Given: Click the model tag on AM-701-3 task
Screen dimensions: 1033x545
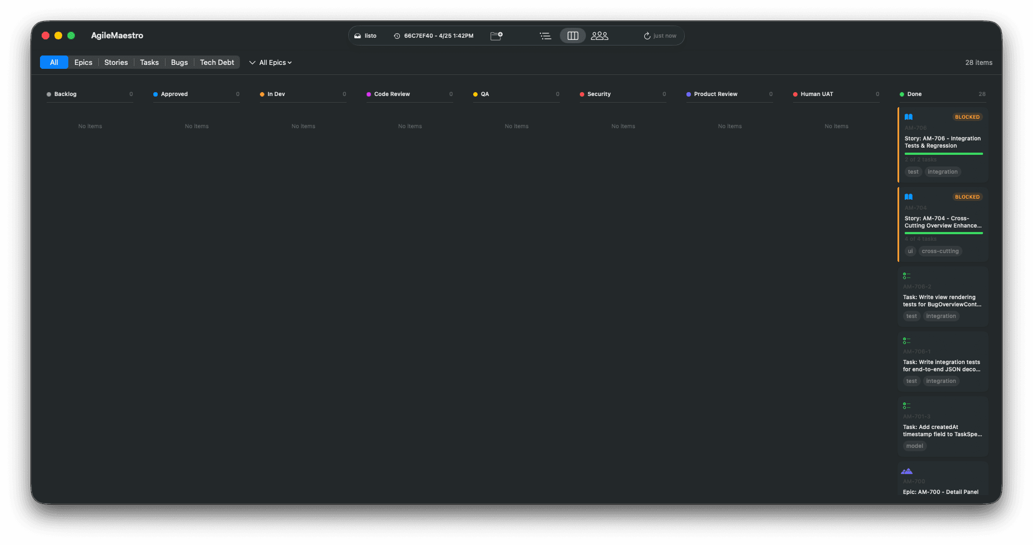Looking at the screenshot, I should (915, 446).
